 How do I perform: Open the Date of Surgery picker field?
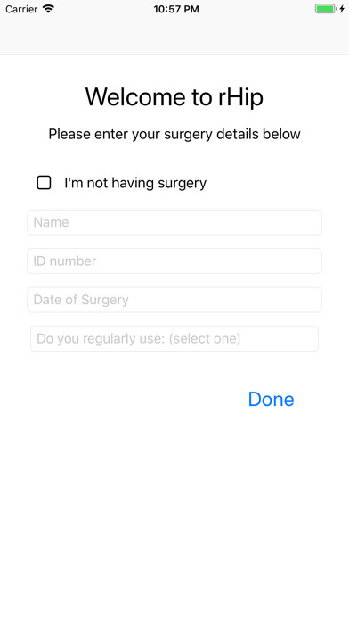(174, 300)
